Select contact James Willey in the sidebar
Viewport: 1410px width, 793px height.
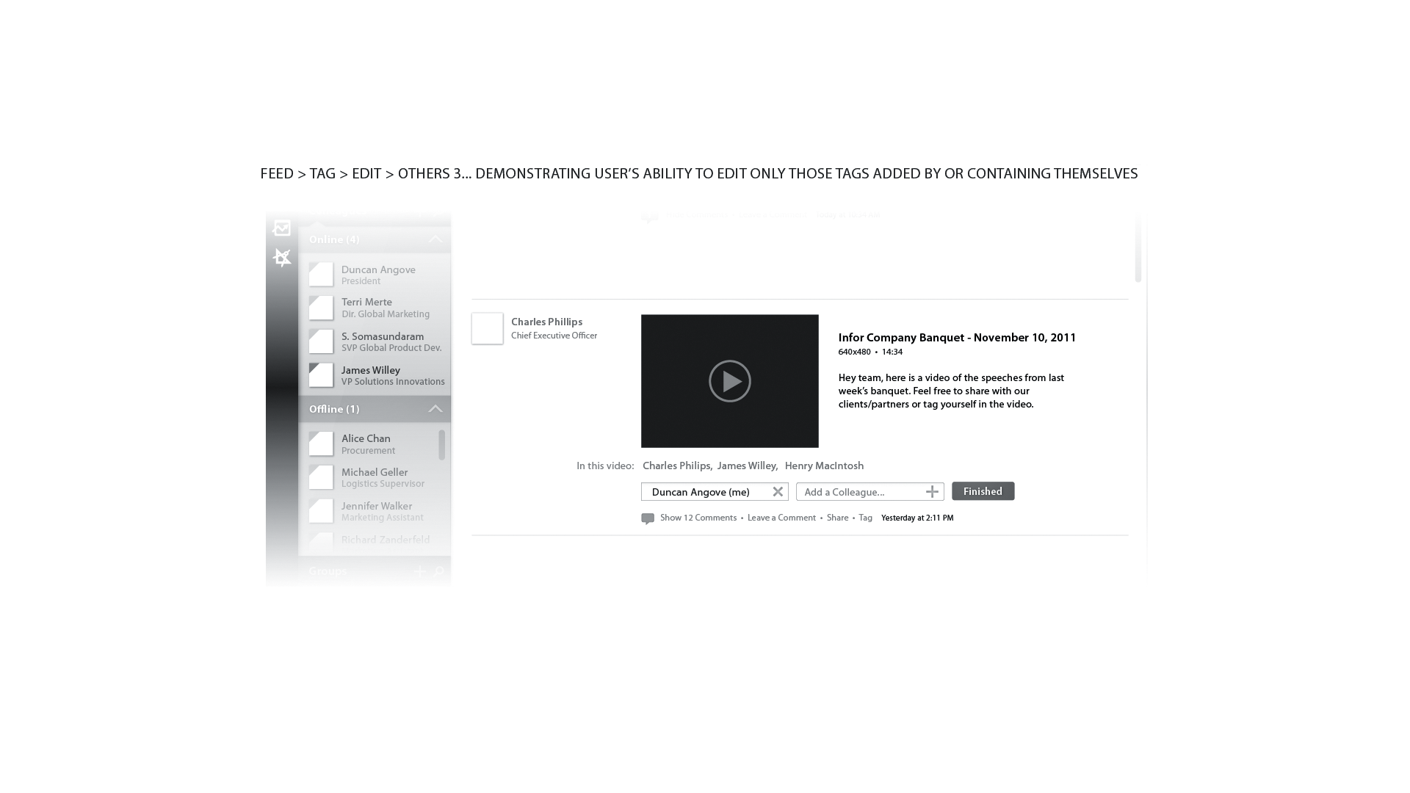[393, 375]
